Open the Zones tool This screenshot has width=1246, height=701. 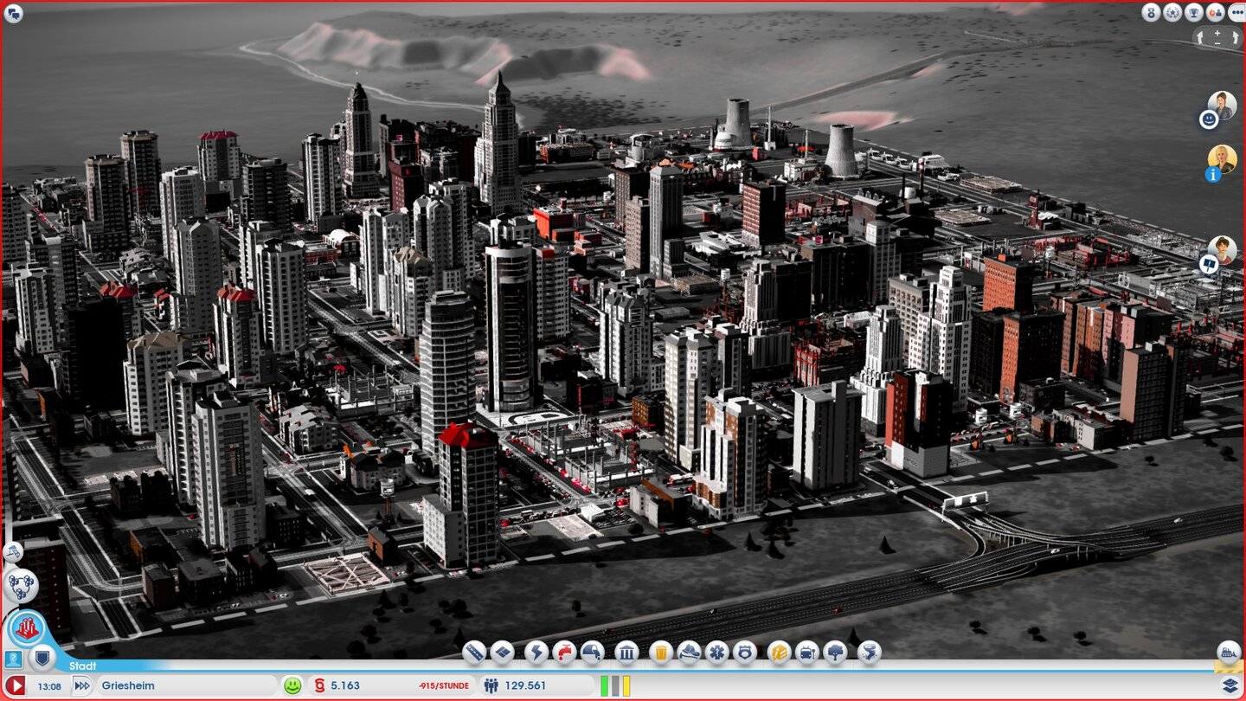(502, 652)
